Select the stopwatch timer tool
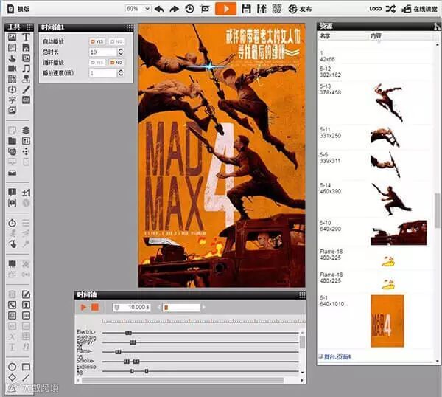 point(12,223)
